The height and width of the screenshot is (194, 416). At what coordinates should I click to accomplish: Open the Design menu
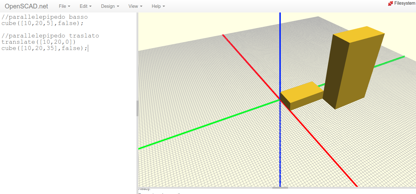pyautogui.click(x=110, y=6)
